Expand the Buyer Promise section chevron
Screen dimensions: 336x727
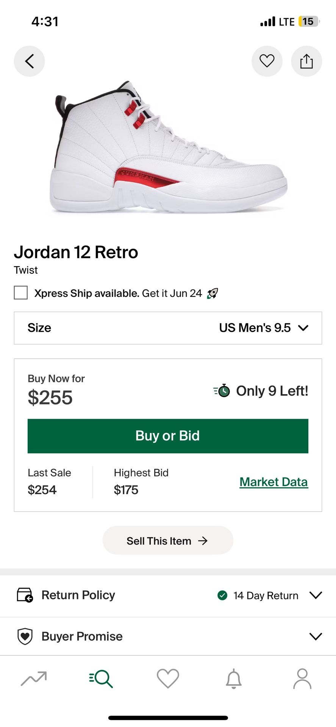(x=315, y=636)
